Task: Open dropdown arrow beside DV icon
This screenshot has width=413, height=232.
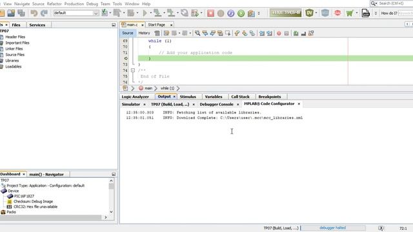Action: pyautogui.click(x=316, y=13)
